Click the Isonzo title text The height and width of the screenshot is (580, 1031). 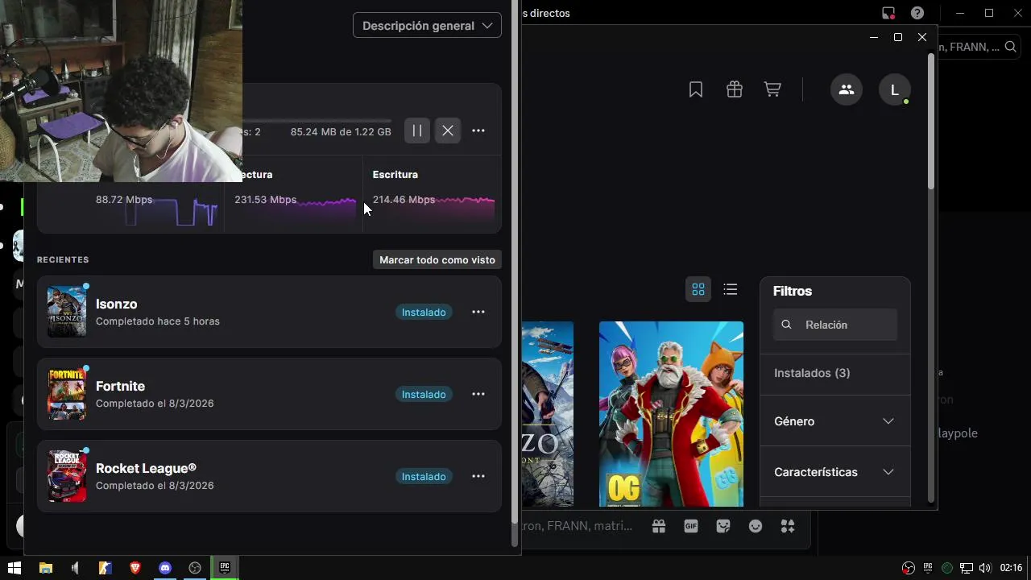point(116,304)
